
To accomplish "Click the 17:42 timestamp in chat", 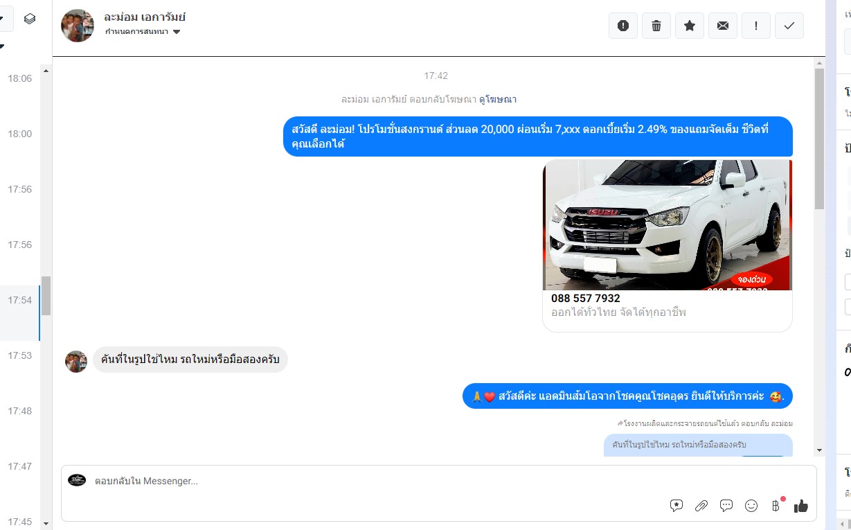I will [x=436, y=76].
